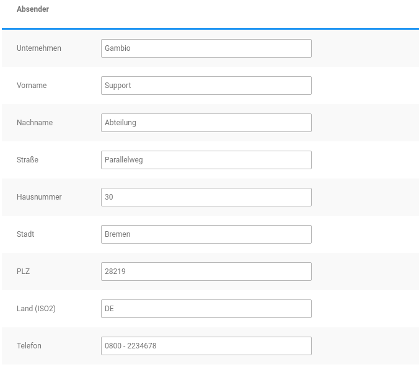
Task: Click the Straße label
Action: click(27, 160)
